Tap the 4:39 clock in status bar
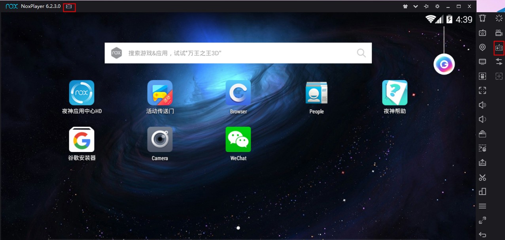Screen dimensions: 505x240 (464, 19)
